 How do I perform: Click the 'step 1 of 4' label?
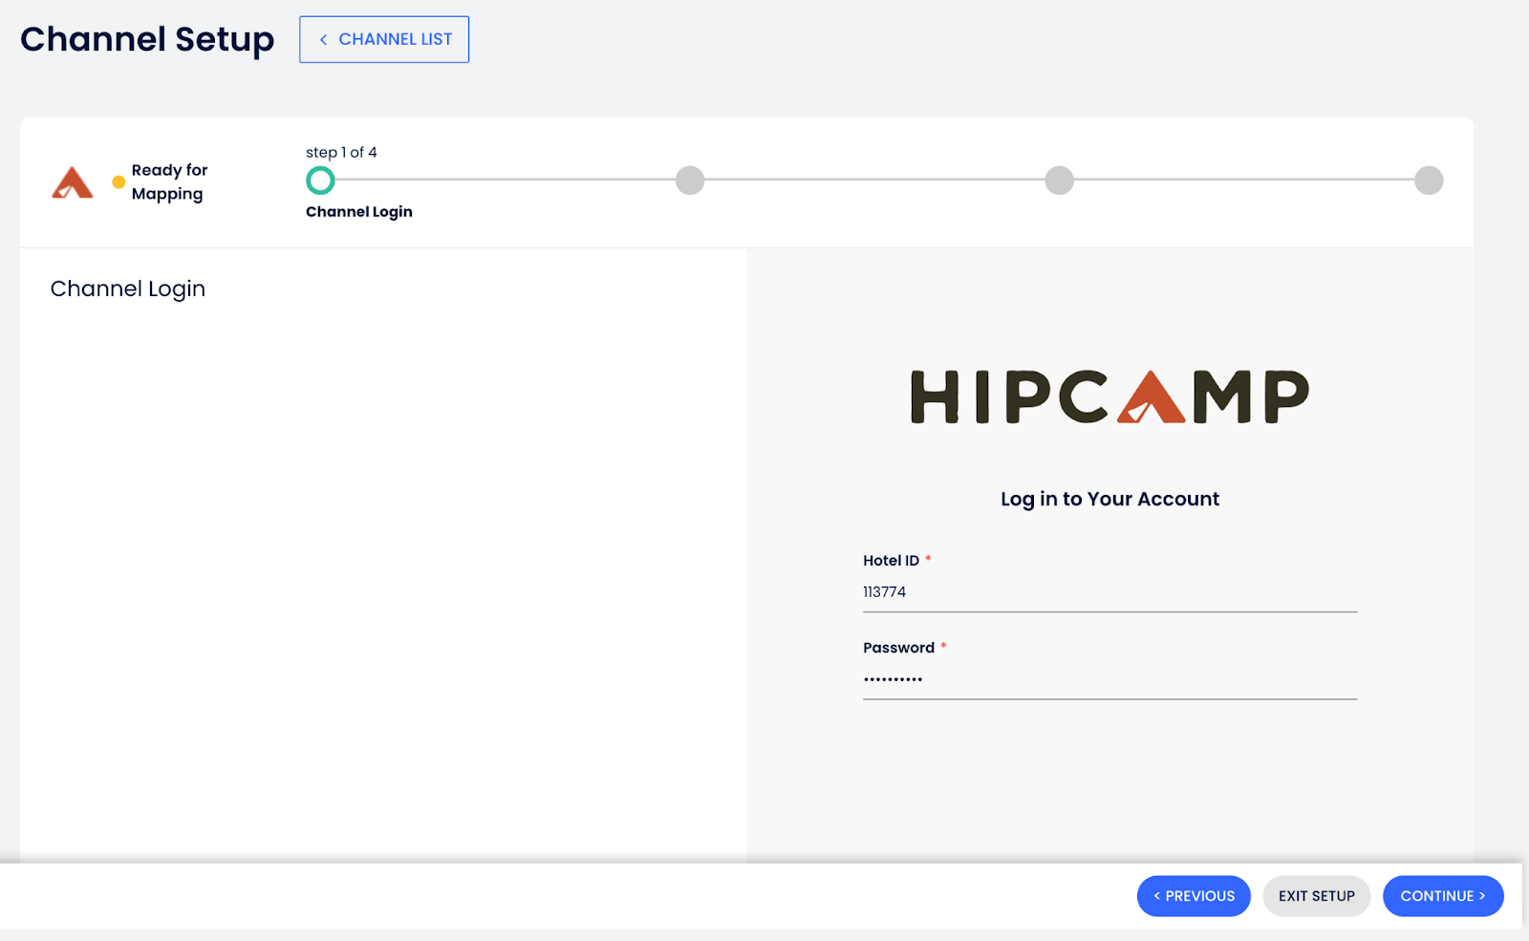341,152
